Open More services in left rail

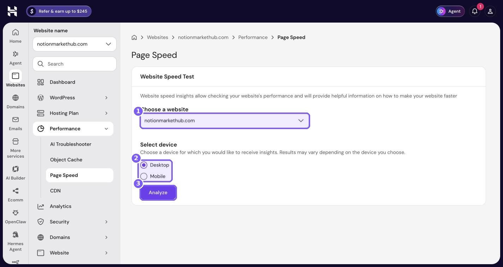pos(16,148)
